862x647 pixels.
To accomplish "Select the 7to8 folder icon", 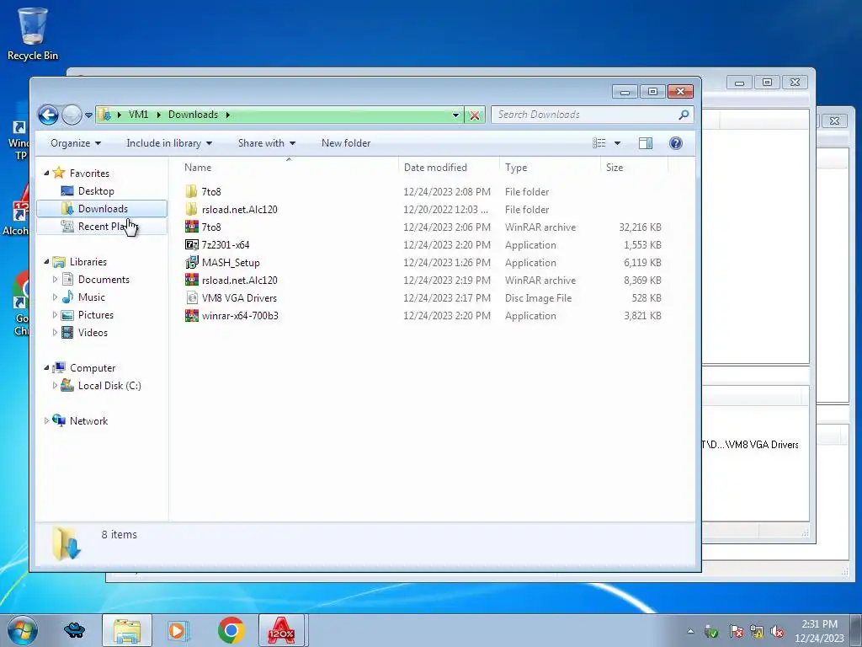I will pyautogui.click(x=191, y=191).
